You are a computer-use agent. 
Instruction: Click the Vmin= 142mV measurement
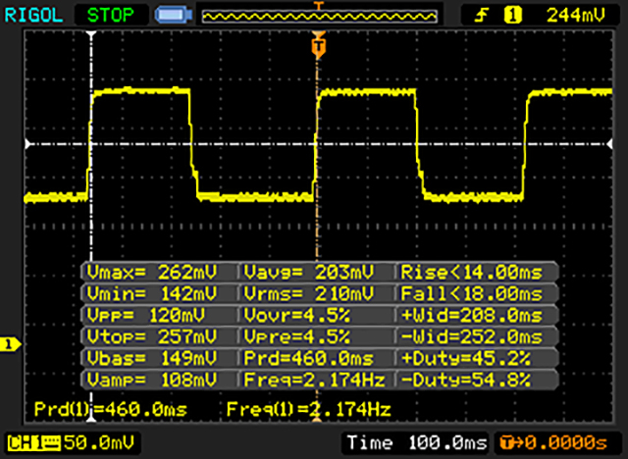coord(152,293)
